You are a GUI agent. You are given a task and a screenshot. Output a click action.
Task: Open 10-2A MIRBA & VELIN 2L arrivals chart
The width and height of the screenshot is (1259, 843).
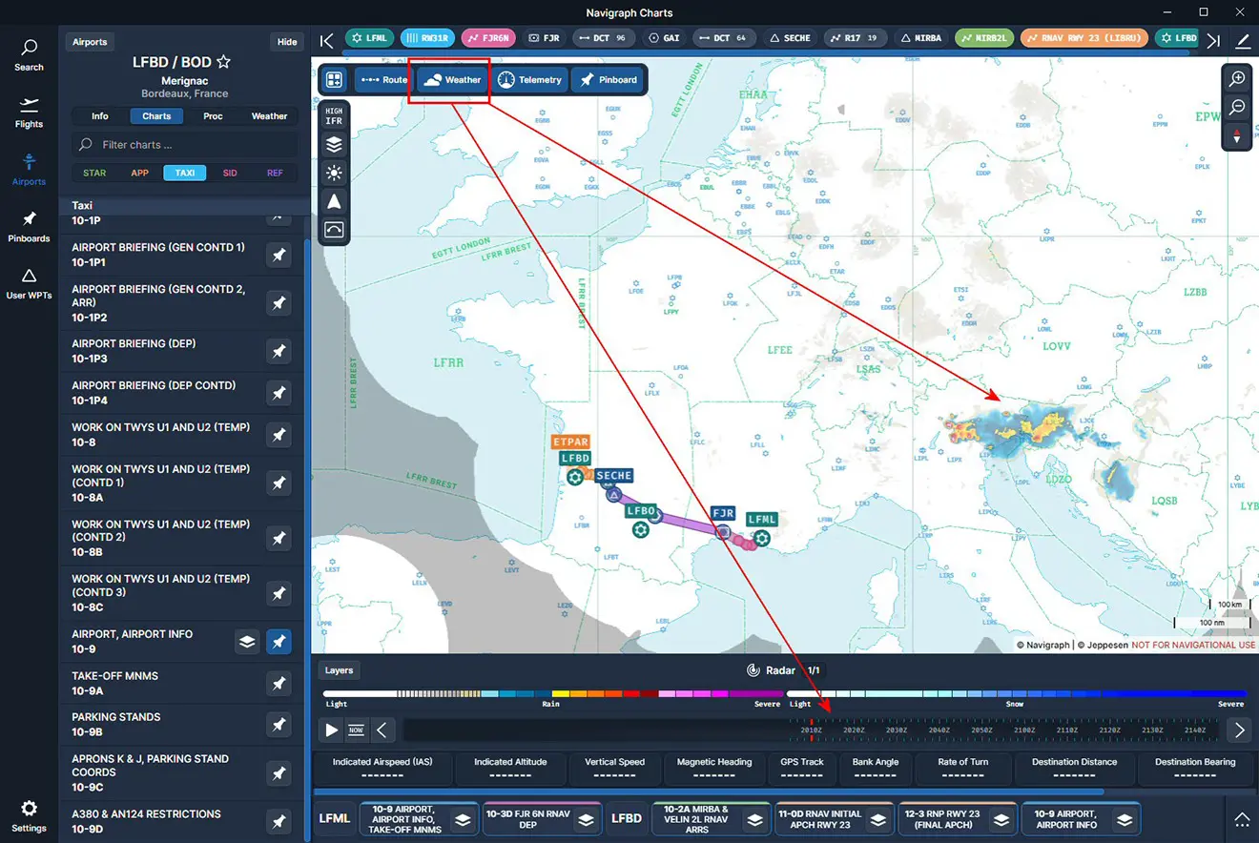pyautogui.click(x=696, y=819)
